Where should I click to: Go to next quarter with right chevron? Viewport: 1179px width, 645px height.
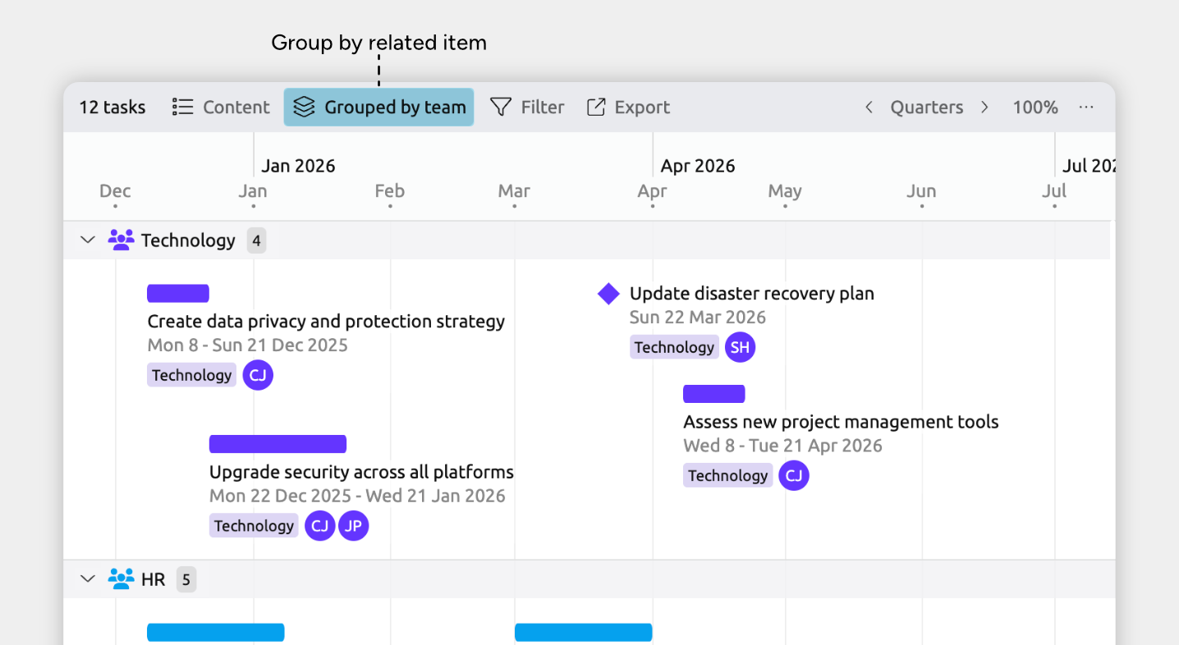coord(984,107)
